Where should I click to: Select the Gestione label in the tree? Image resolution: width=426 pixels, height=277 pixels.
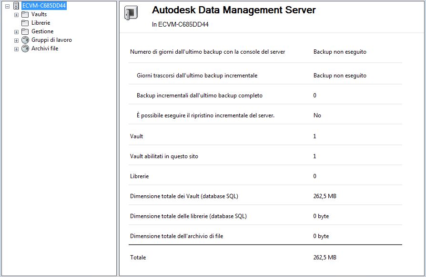pyautogui.click(x=42, y=31)
